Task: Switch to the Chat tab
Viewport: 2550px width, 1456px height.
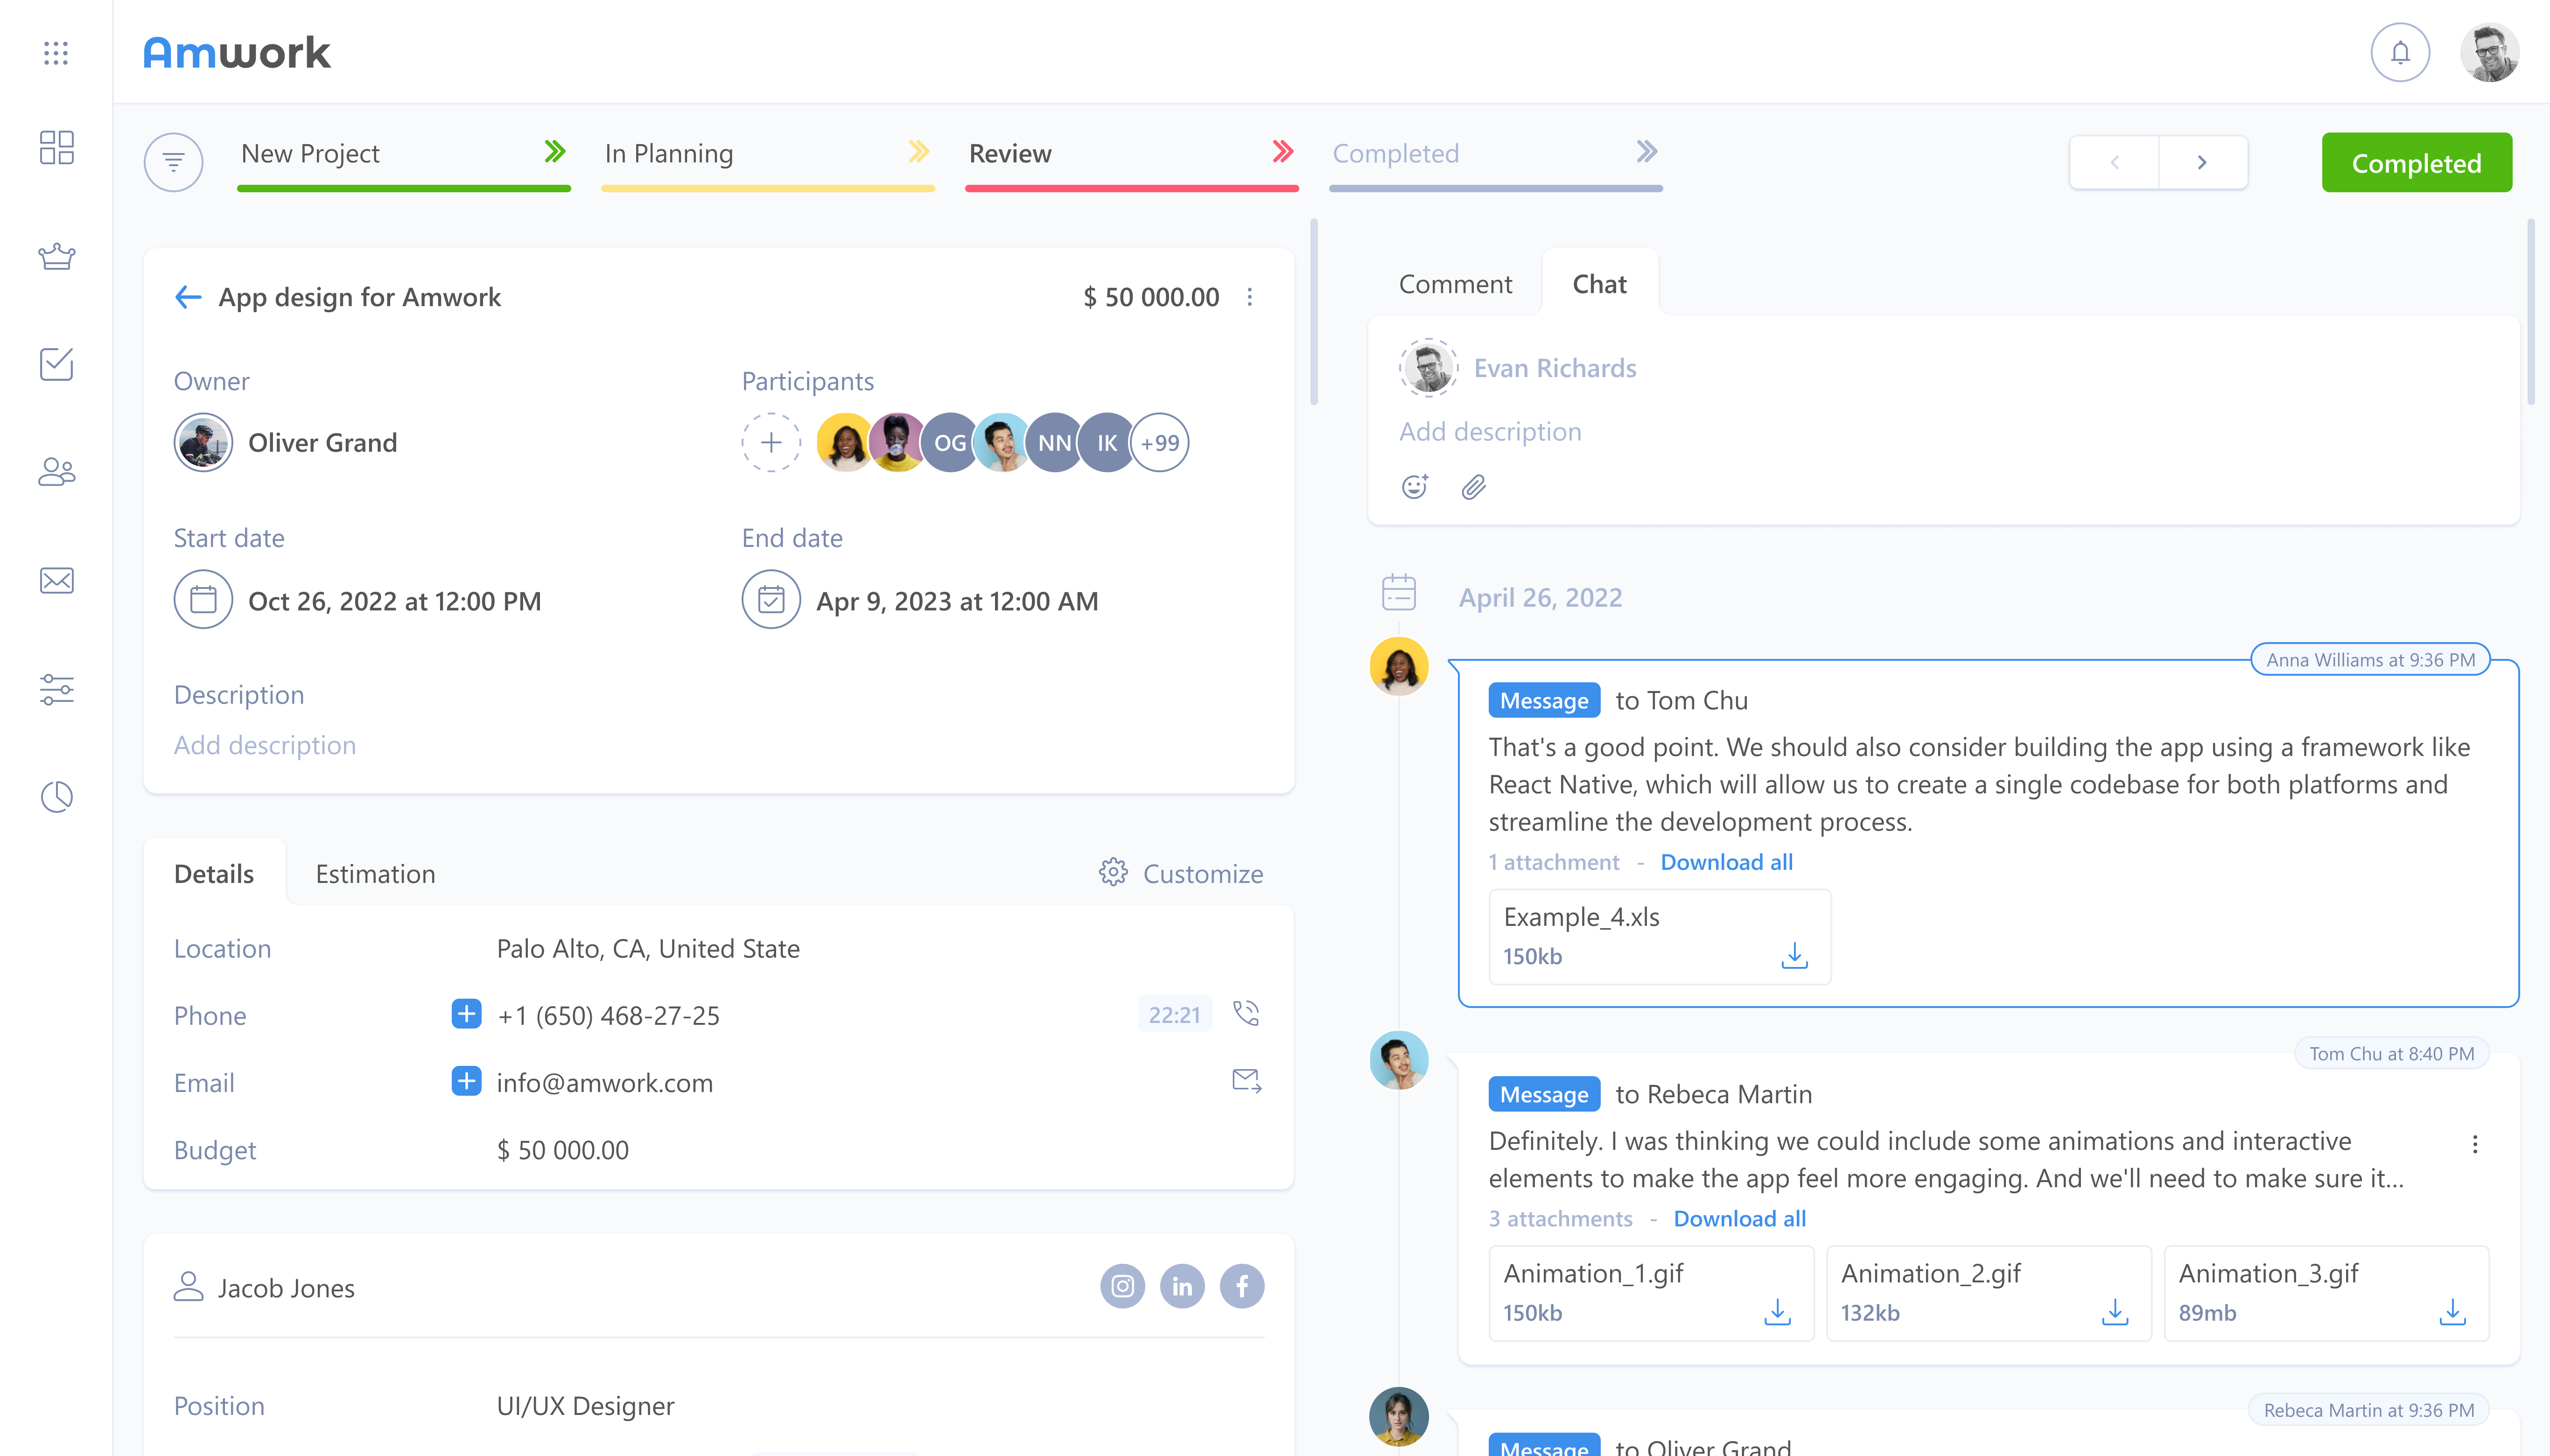Action: (1600, 284)
